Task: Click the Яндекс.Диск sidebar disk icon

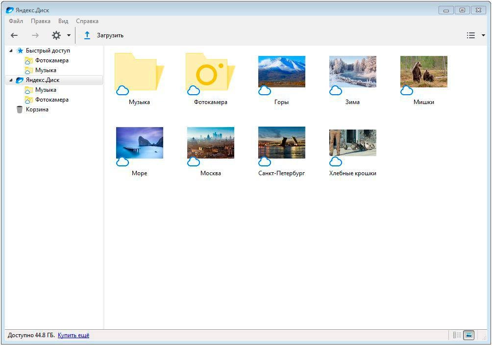Action: [20, 80]
